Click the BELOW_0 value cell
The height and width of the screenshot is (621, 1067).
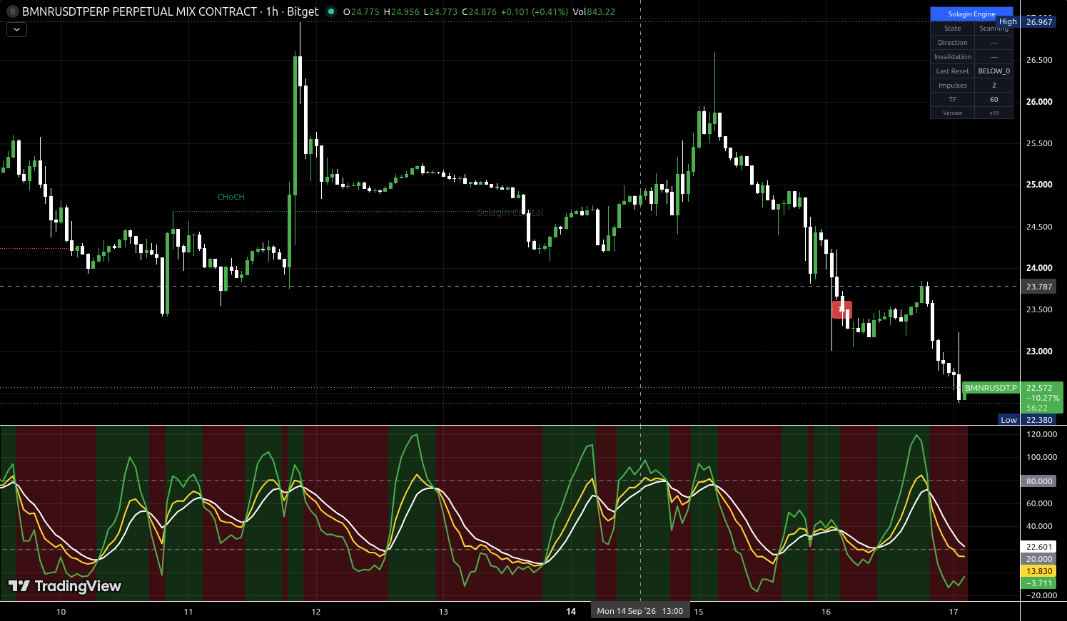[x=994, y=71]
